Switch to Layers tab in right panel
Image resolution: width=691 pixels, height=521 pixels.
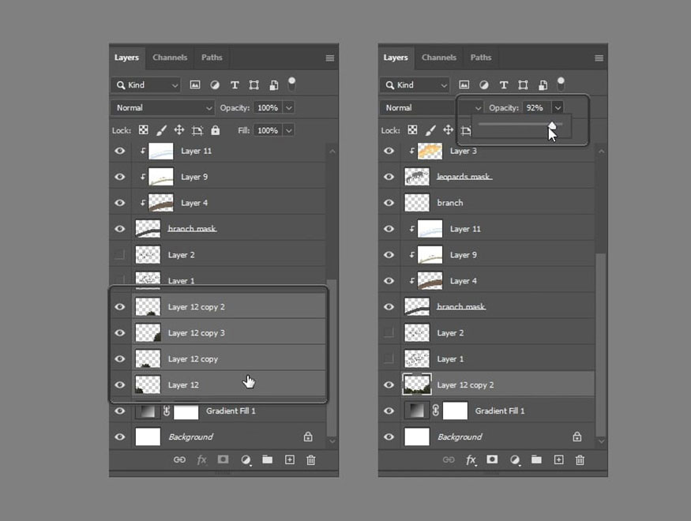[396, 58]
